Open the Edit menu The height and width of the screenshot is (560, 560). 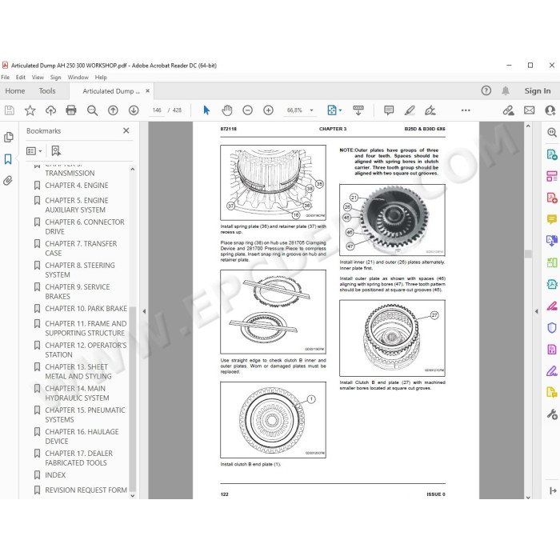pyautogui.click(x=20, y=77)
